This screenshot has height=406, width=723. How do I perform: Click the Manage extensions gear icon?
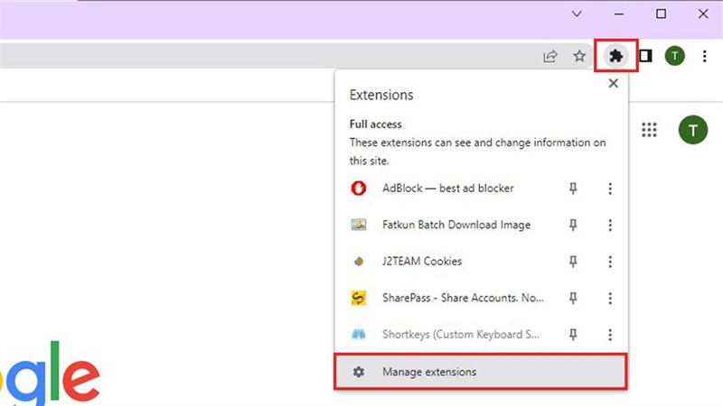(x=359, y=372)
